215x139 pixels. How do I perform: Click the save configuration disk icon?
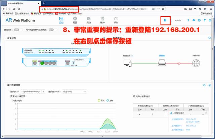click(165, 20)
